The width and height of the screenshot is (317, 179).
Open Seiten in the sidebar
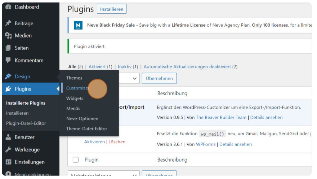tap(22, 48)
